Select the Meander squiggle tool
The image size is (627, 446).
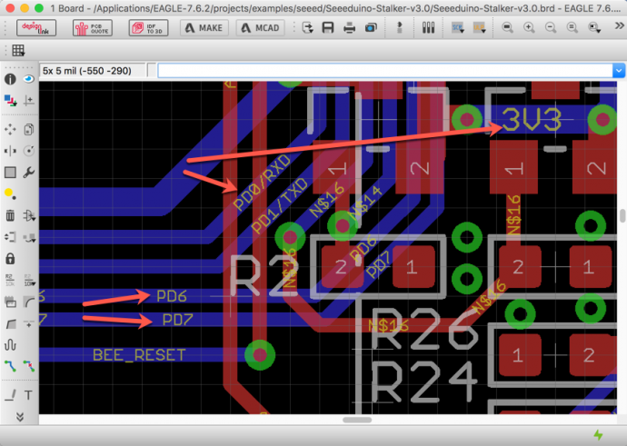(x=10, y=344)
